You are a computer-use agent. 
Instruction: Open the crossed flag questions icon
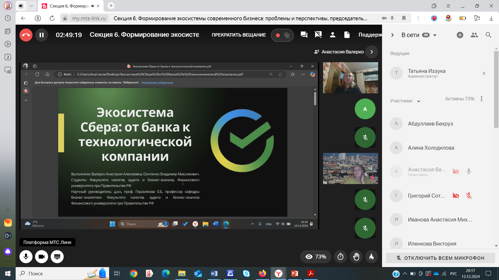[x=318, y=35]
